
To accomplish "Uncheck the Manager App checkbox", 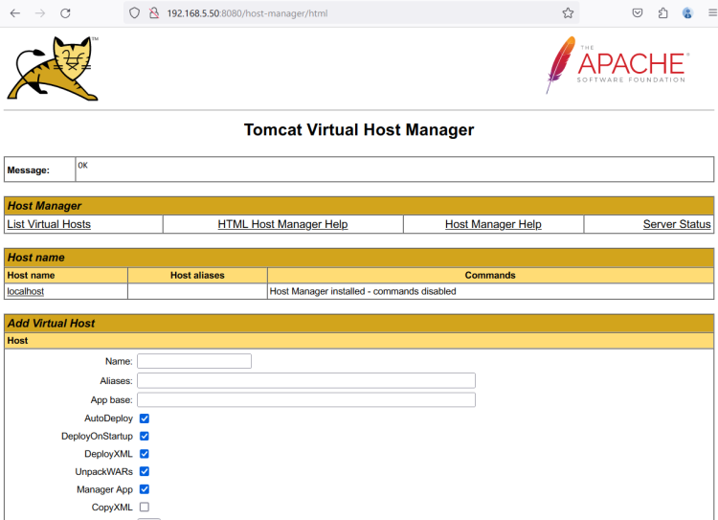I will 145,489.
